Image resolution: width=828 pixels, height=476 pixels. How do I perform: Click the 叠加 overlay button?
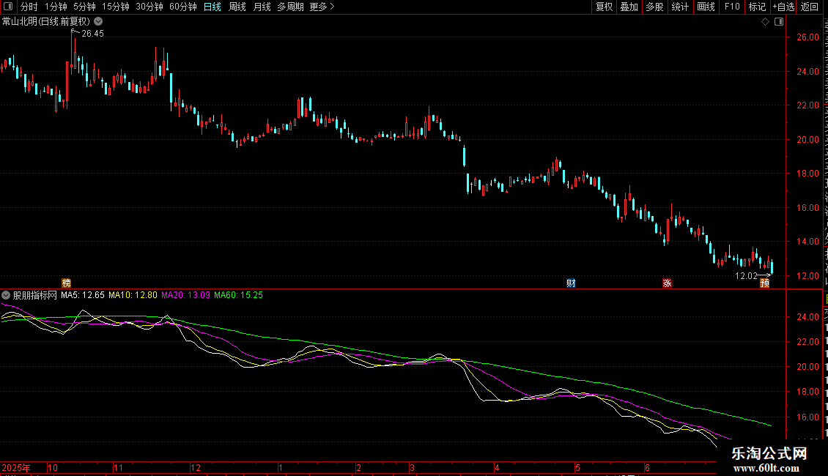pos(629,7)
